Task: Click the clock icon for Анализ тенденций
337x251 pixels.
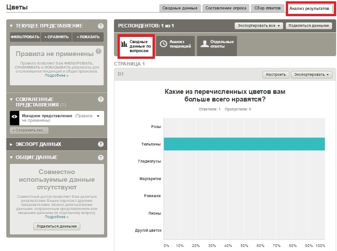Action: click(163, 44)
